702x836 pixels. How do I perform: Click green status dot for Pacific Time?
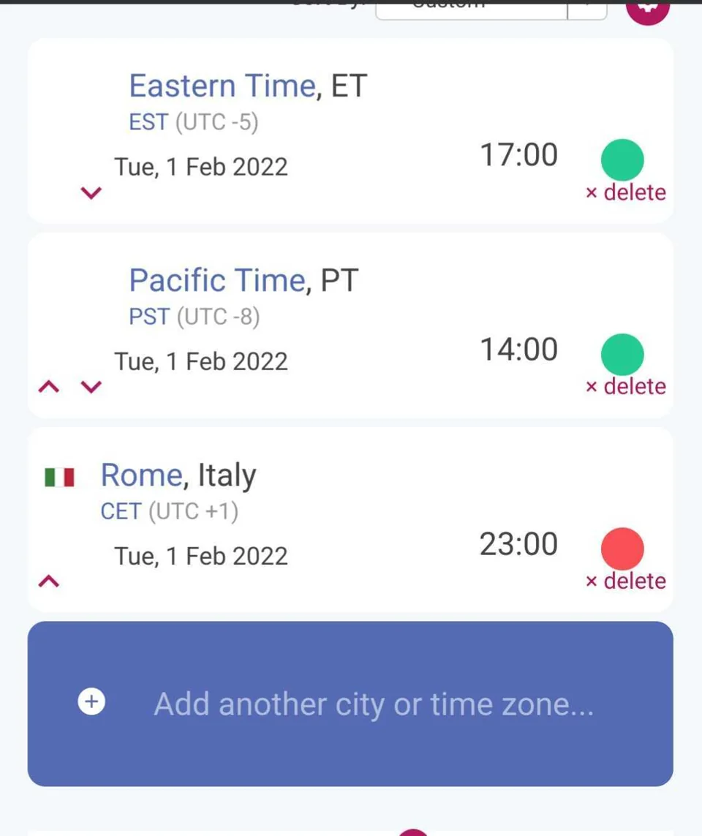[x=622, y=355]
